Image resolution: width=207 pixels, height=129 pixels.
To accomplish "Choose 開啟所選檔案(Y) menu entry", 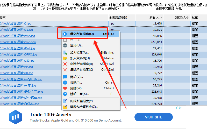I will pos(91,101).
